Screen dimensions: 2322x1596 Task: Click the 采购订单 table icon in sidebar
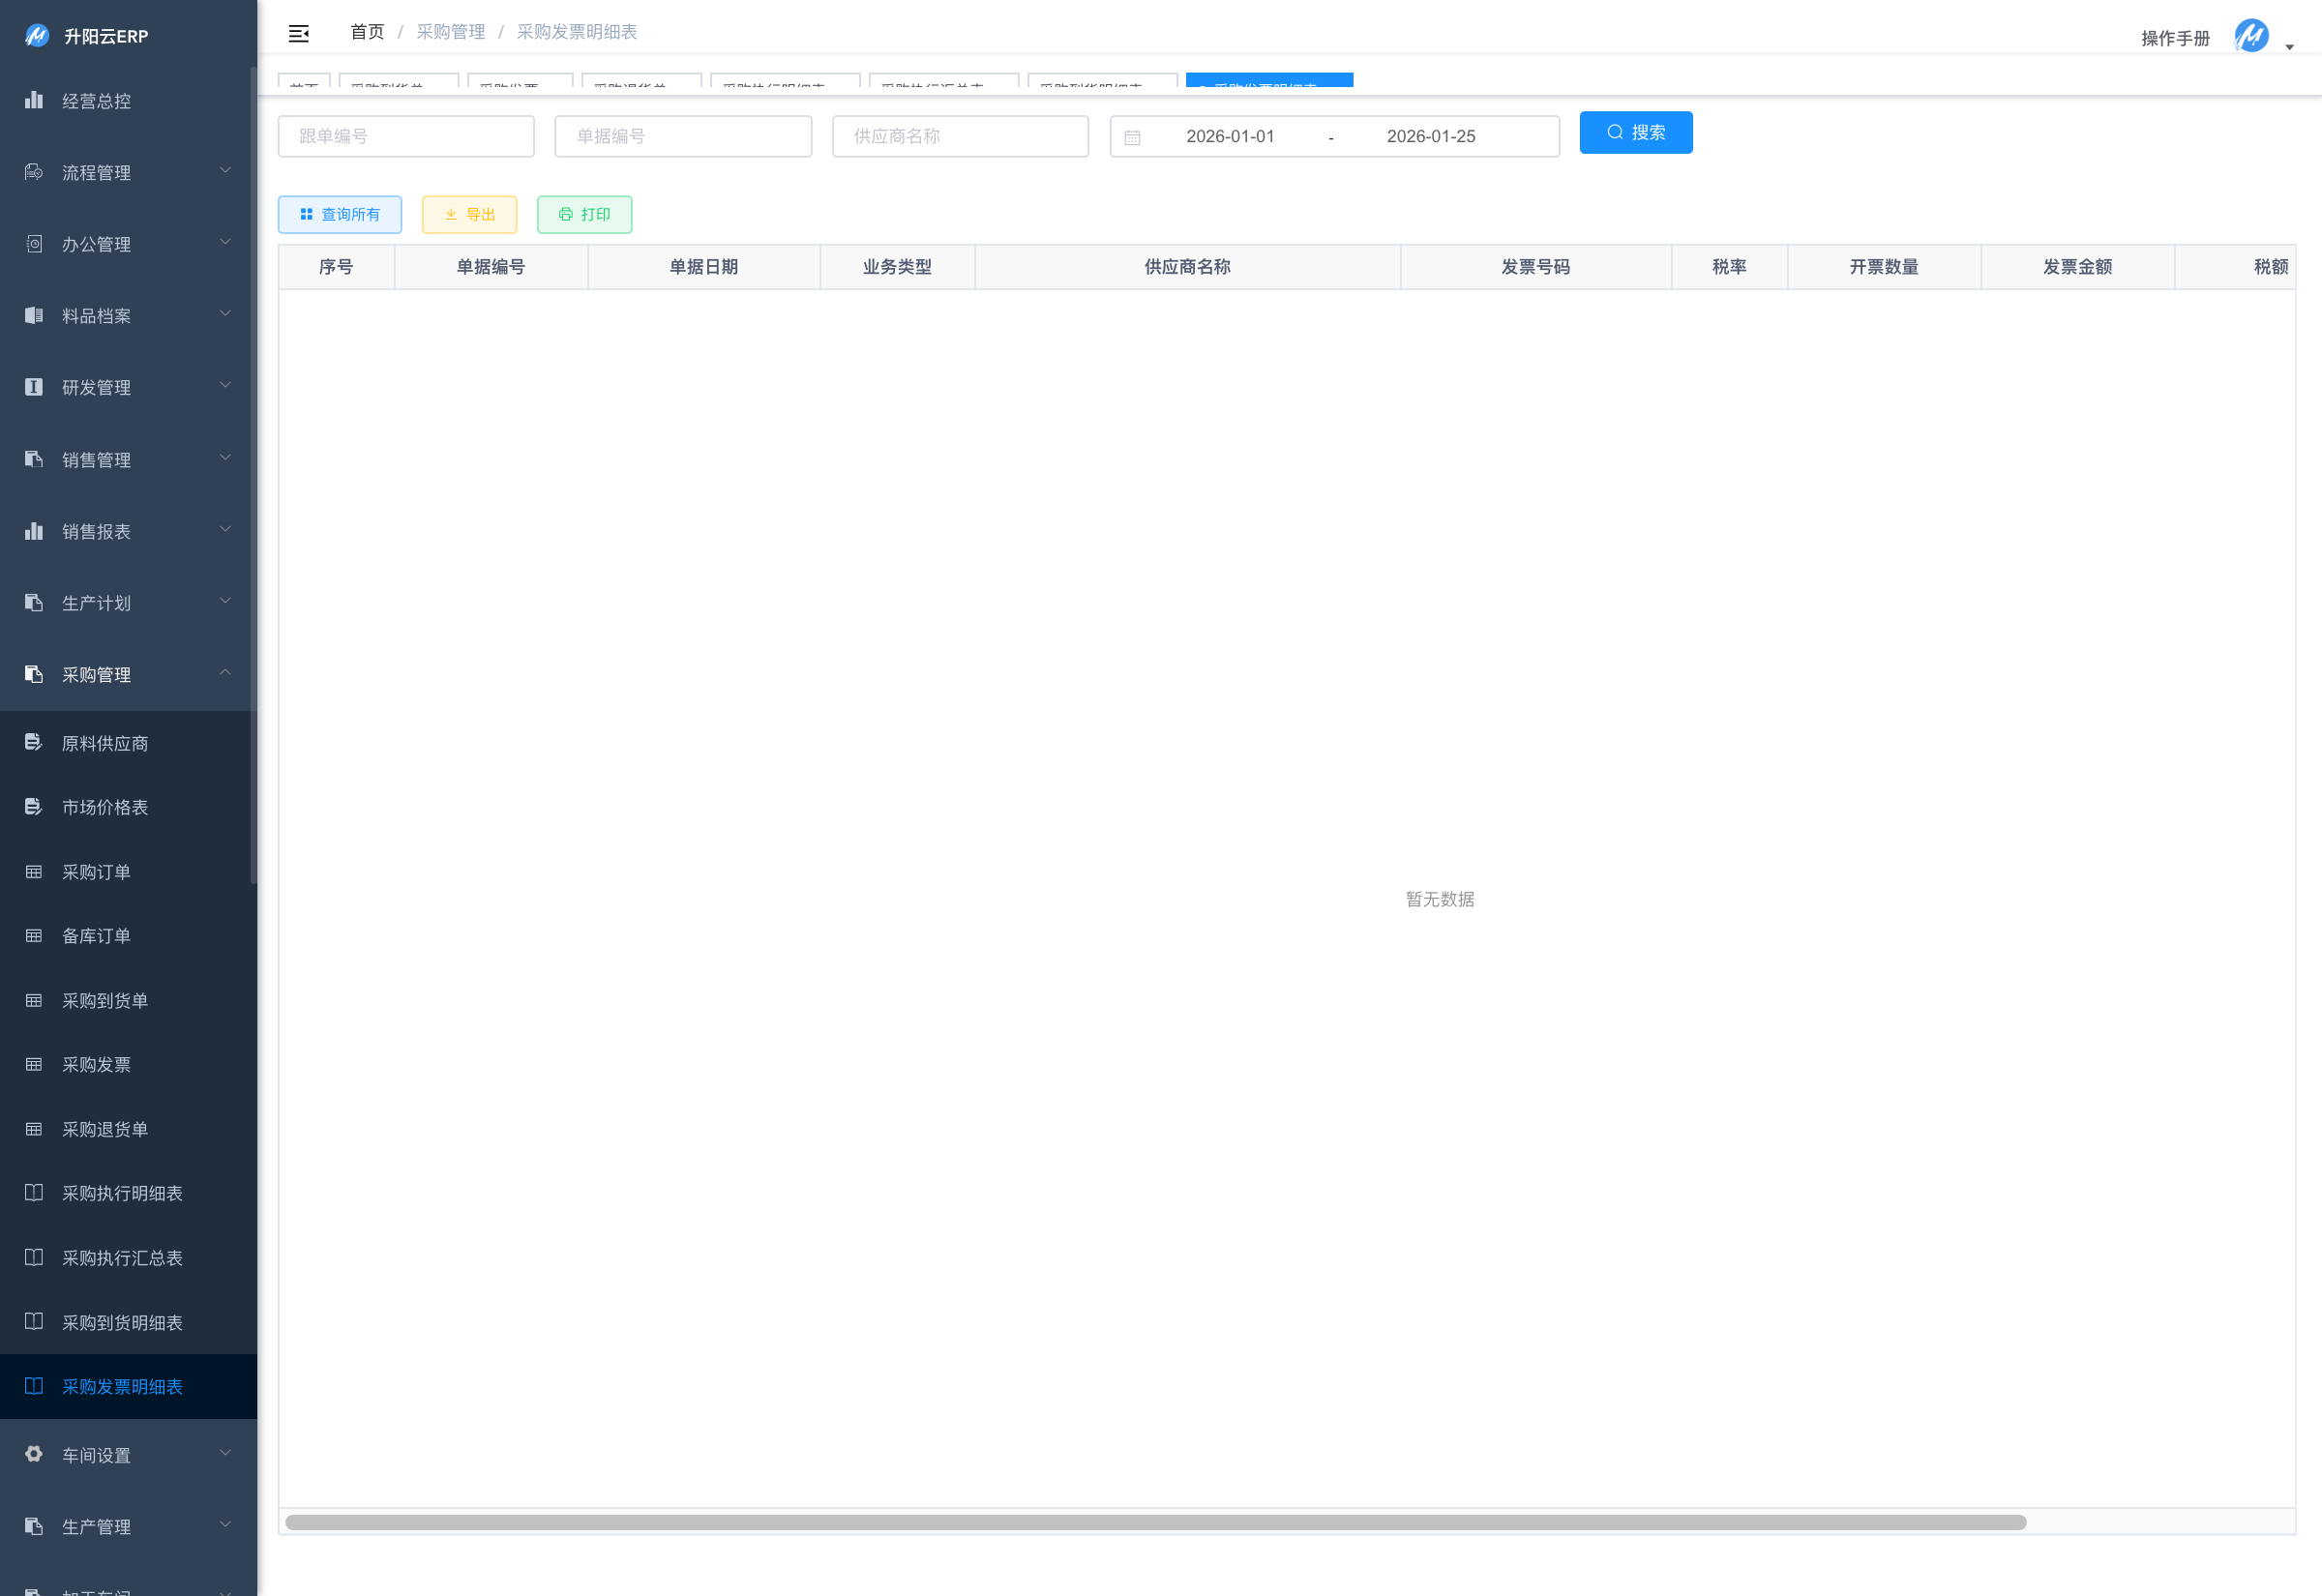click(x=34, y=872)
